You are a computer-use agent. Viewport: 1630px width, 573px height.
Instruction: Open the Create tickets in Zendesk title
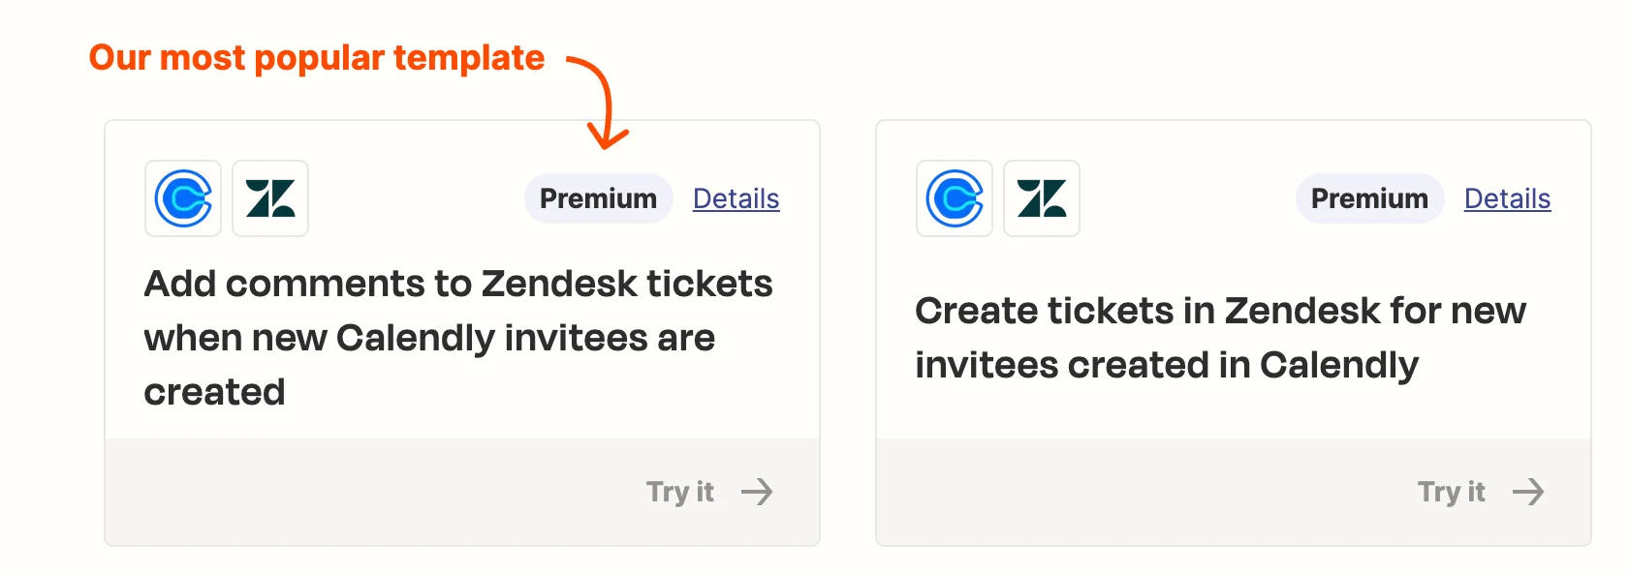1221,338
